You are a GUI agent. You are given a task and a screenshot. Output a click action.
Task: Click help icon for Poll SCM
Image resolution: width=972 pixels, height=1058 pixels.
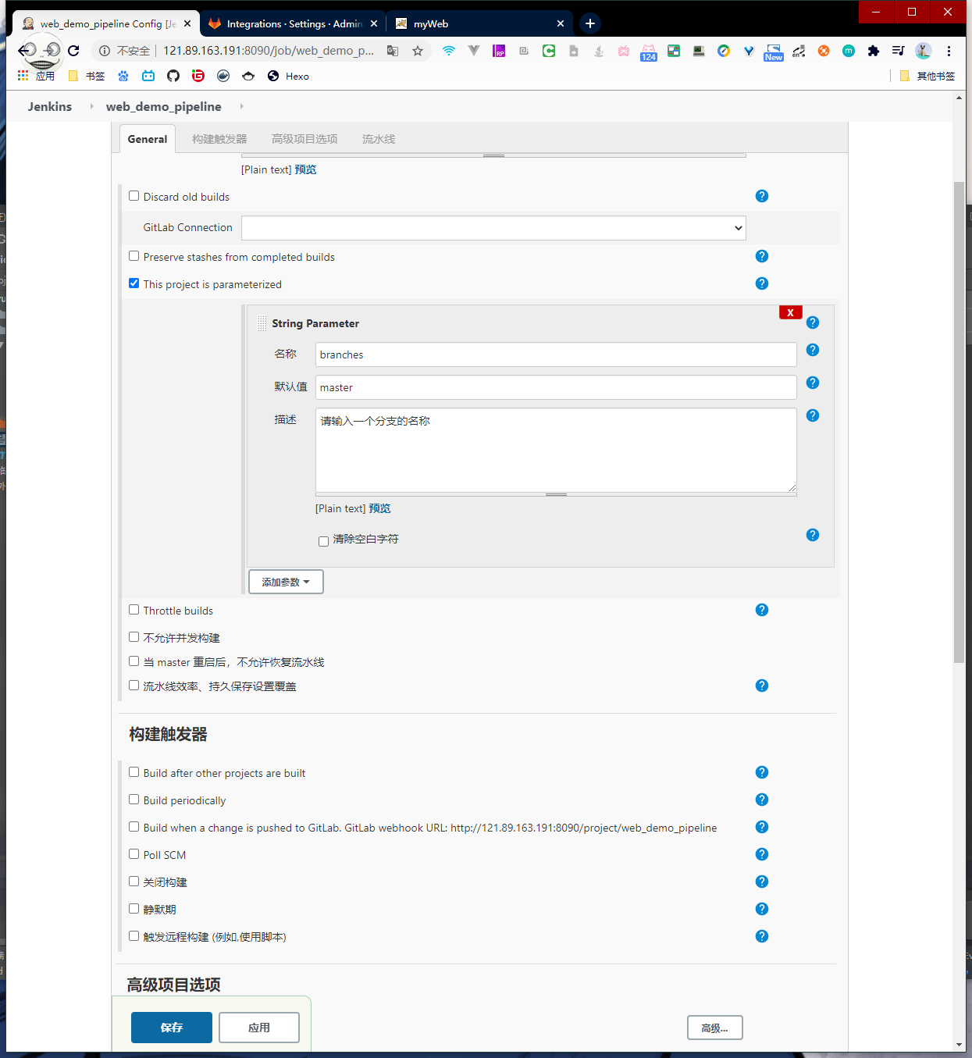[x=762, y=854]
